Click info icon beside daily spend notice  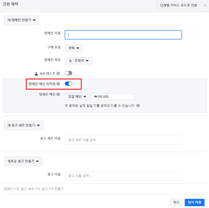click(x=138, y=106)
